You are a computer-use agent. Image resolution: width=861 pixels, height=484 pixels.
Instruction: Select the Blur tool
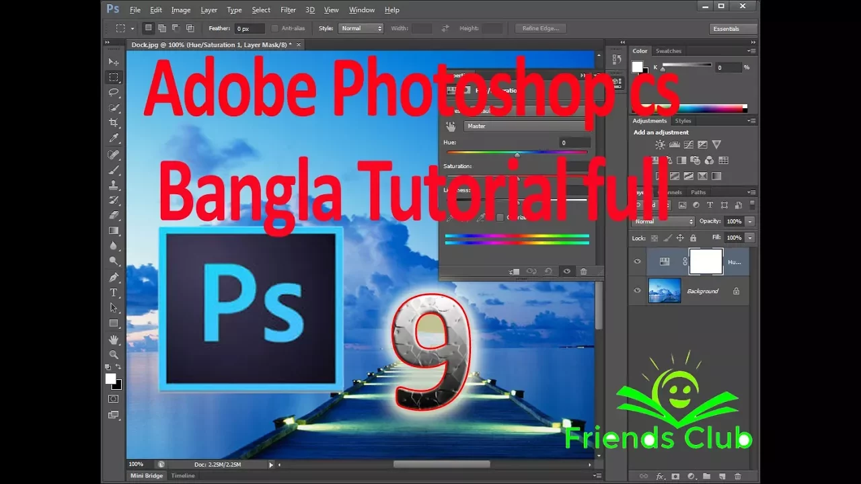[114, 246]
